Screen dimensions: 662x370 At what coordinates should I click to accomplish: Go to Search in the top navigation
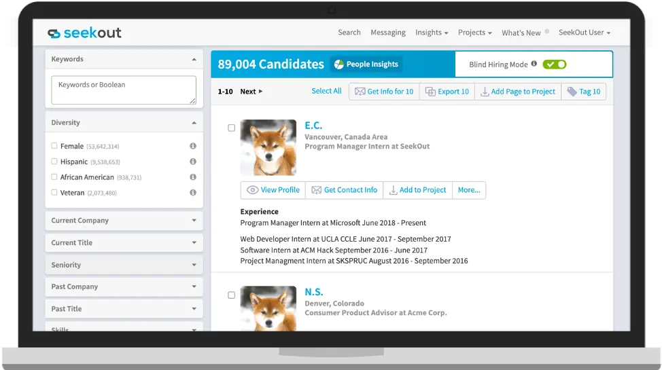point(349,33)
